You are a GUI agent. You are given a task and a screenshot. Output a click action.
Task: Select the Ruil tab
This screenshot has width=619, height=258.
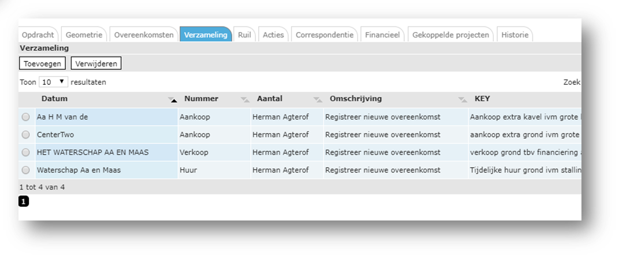click(x=244, y=35)
